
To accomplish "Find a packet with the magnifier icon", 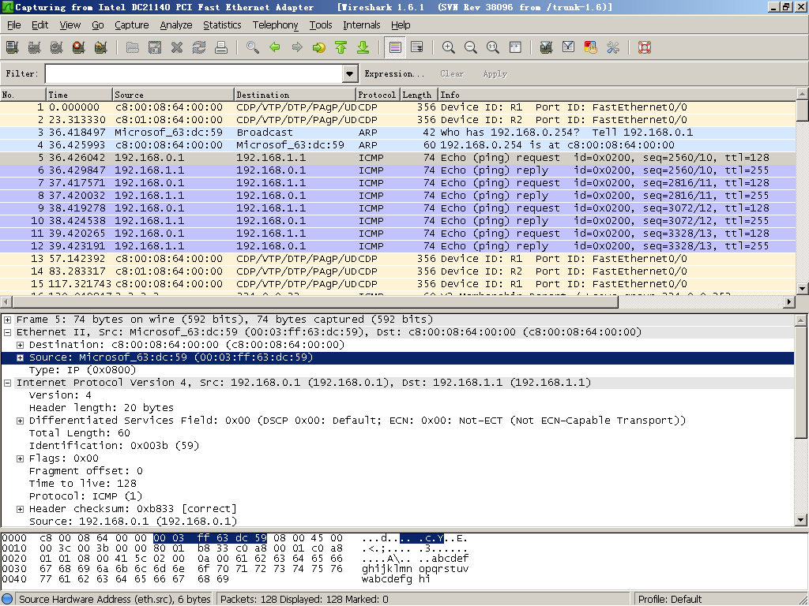I will tap(253, 48).
